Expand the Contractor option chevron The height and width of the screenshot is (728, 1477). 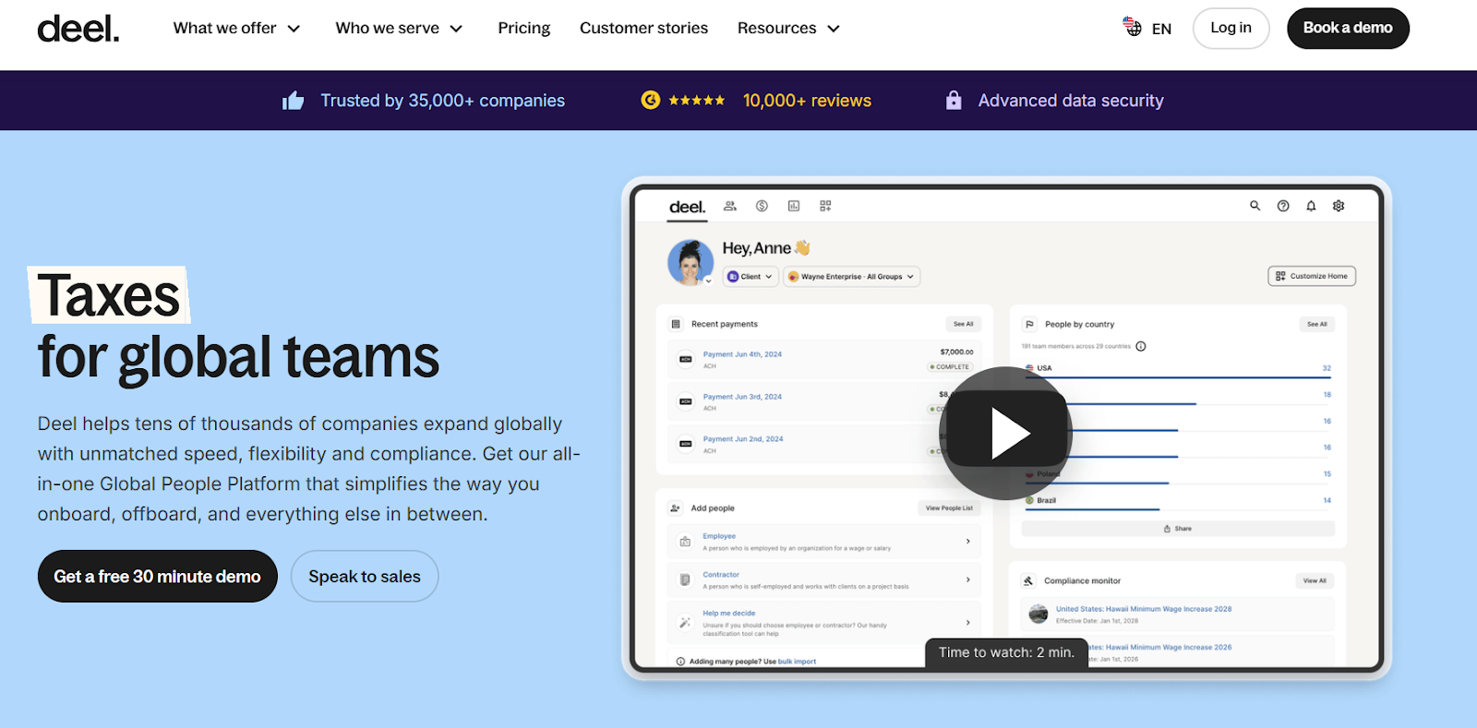(967, 580)
